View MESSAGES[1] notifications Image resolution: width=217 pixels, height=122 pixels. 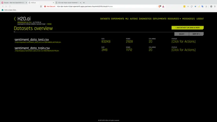(x=188, y=19)
